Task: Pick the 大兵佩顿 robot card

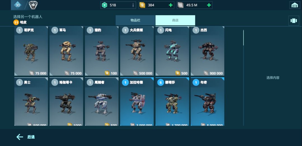Action: (x=137, y=51)
